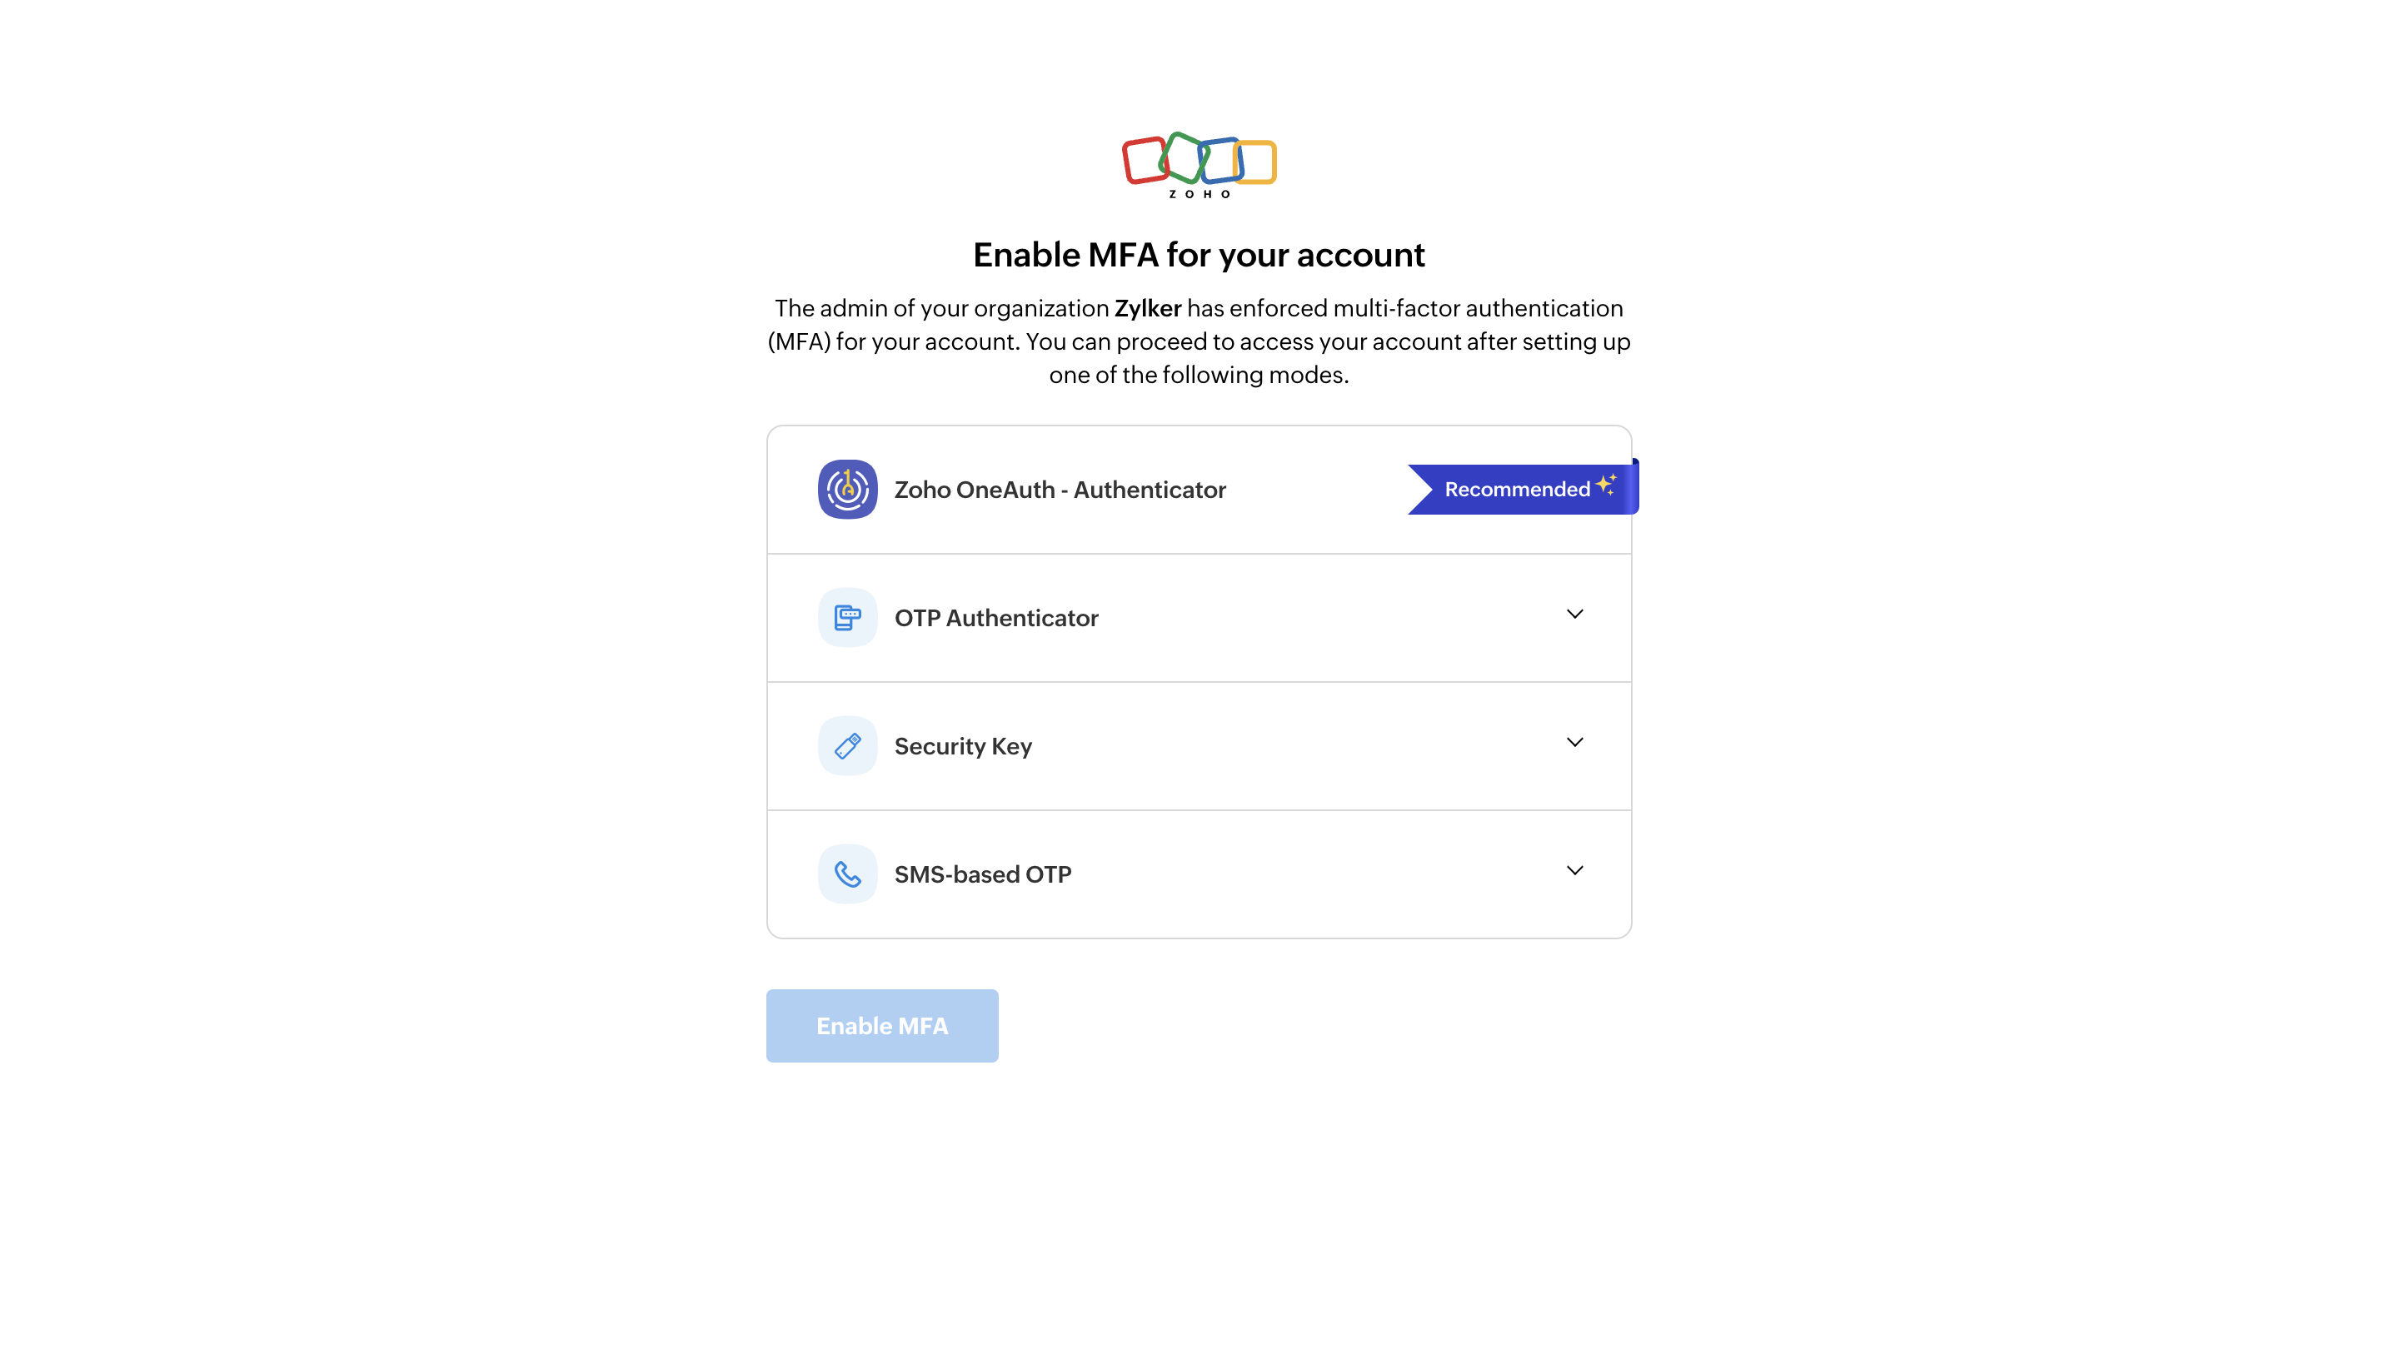Image resolution: width=2399 pixels, height=1359 pixels.
Task: Click the OTP Authenticator icon
Action: pyautogui.click(x=848, y=617)
